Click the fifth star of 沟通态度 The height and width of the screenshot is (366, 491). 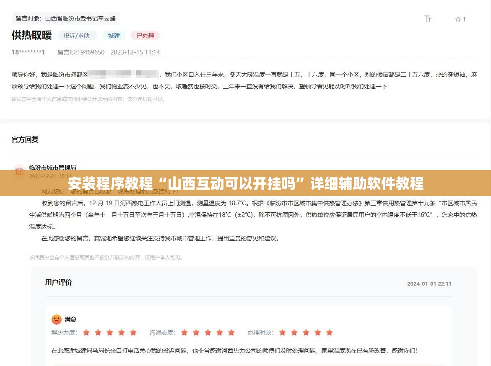[231, 332]
